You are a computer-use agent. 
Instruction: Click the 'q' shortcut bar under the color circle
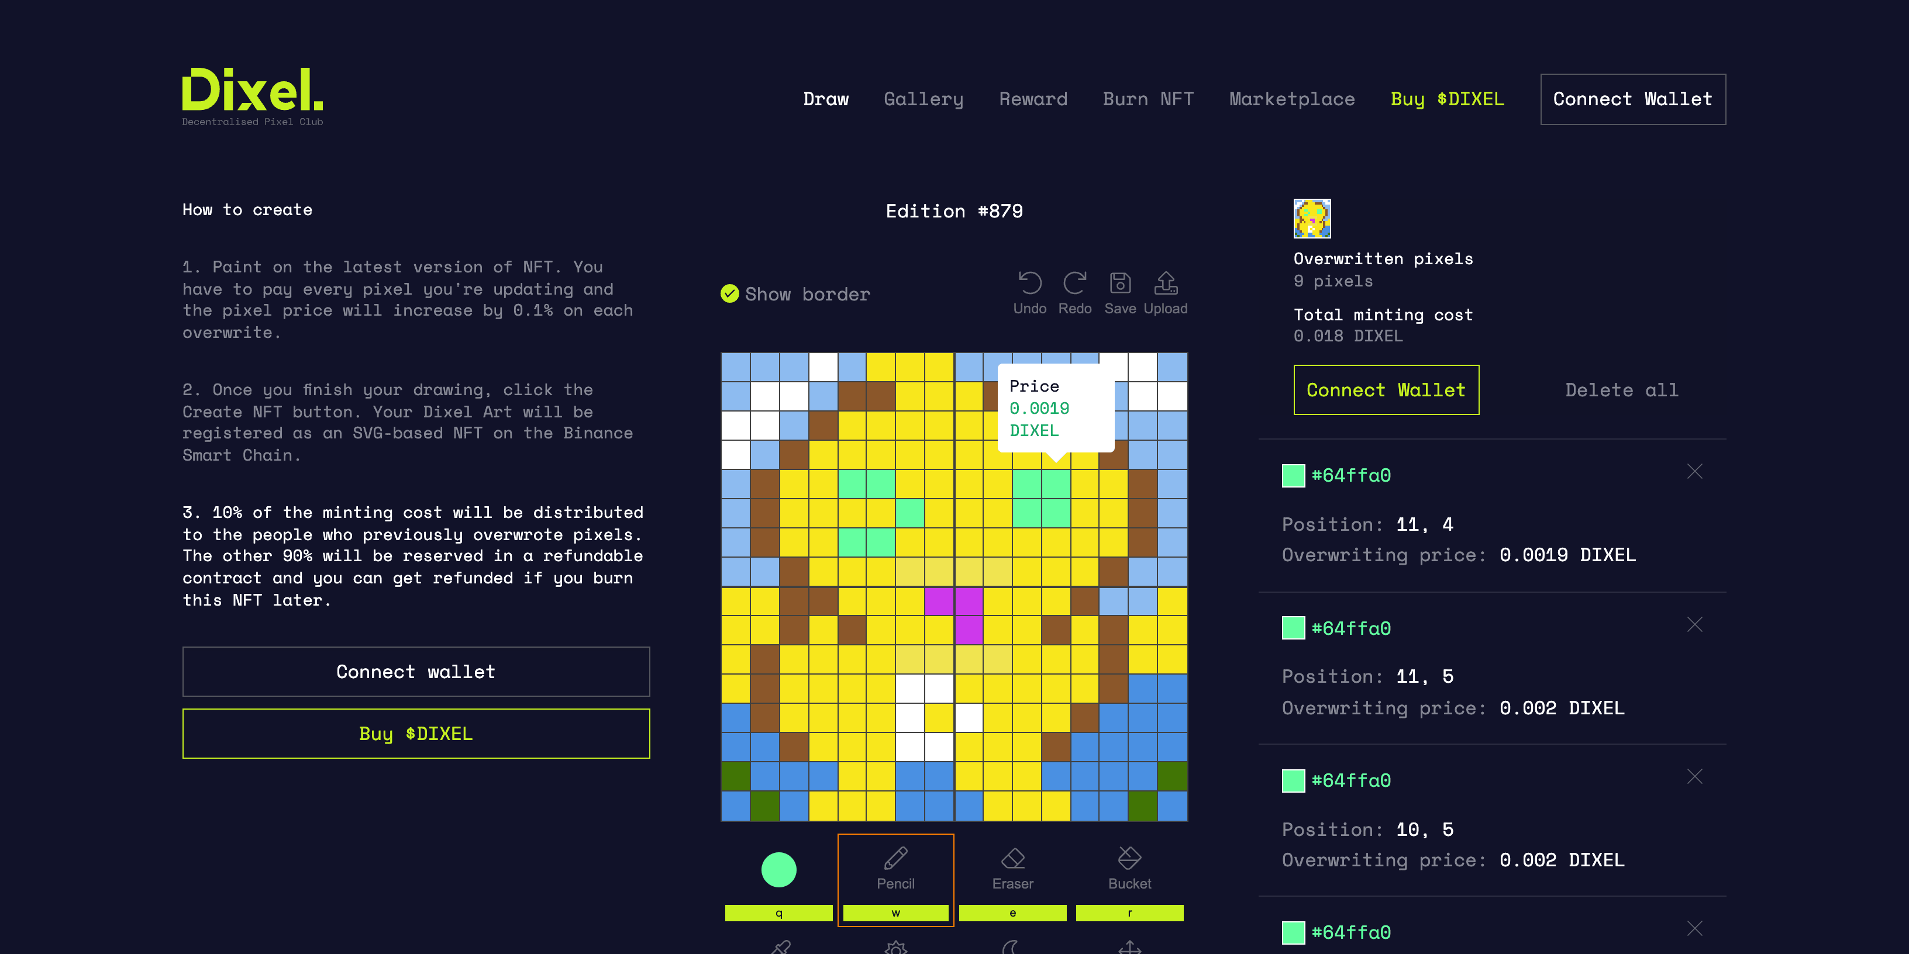778,913
